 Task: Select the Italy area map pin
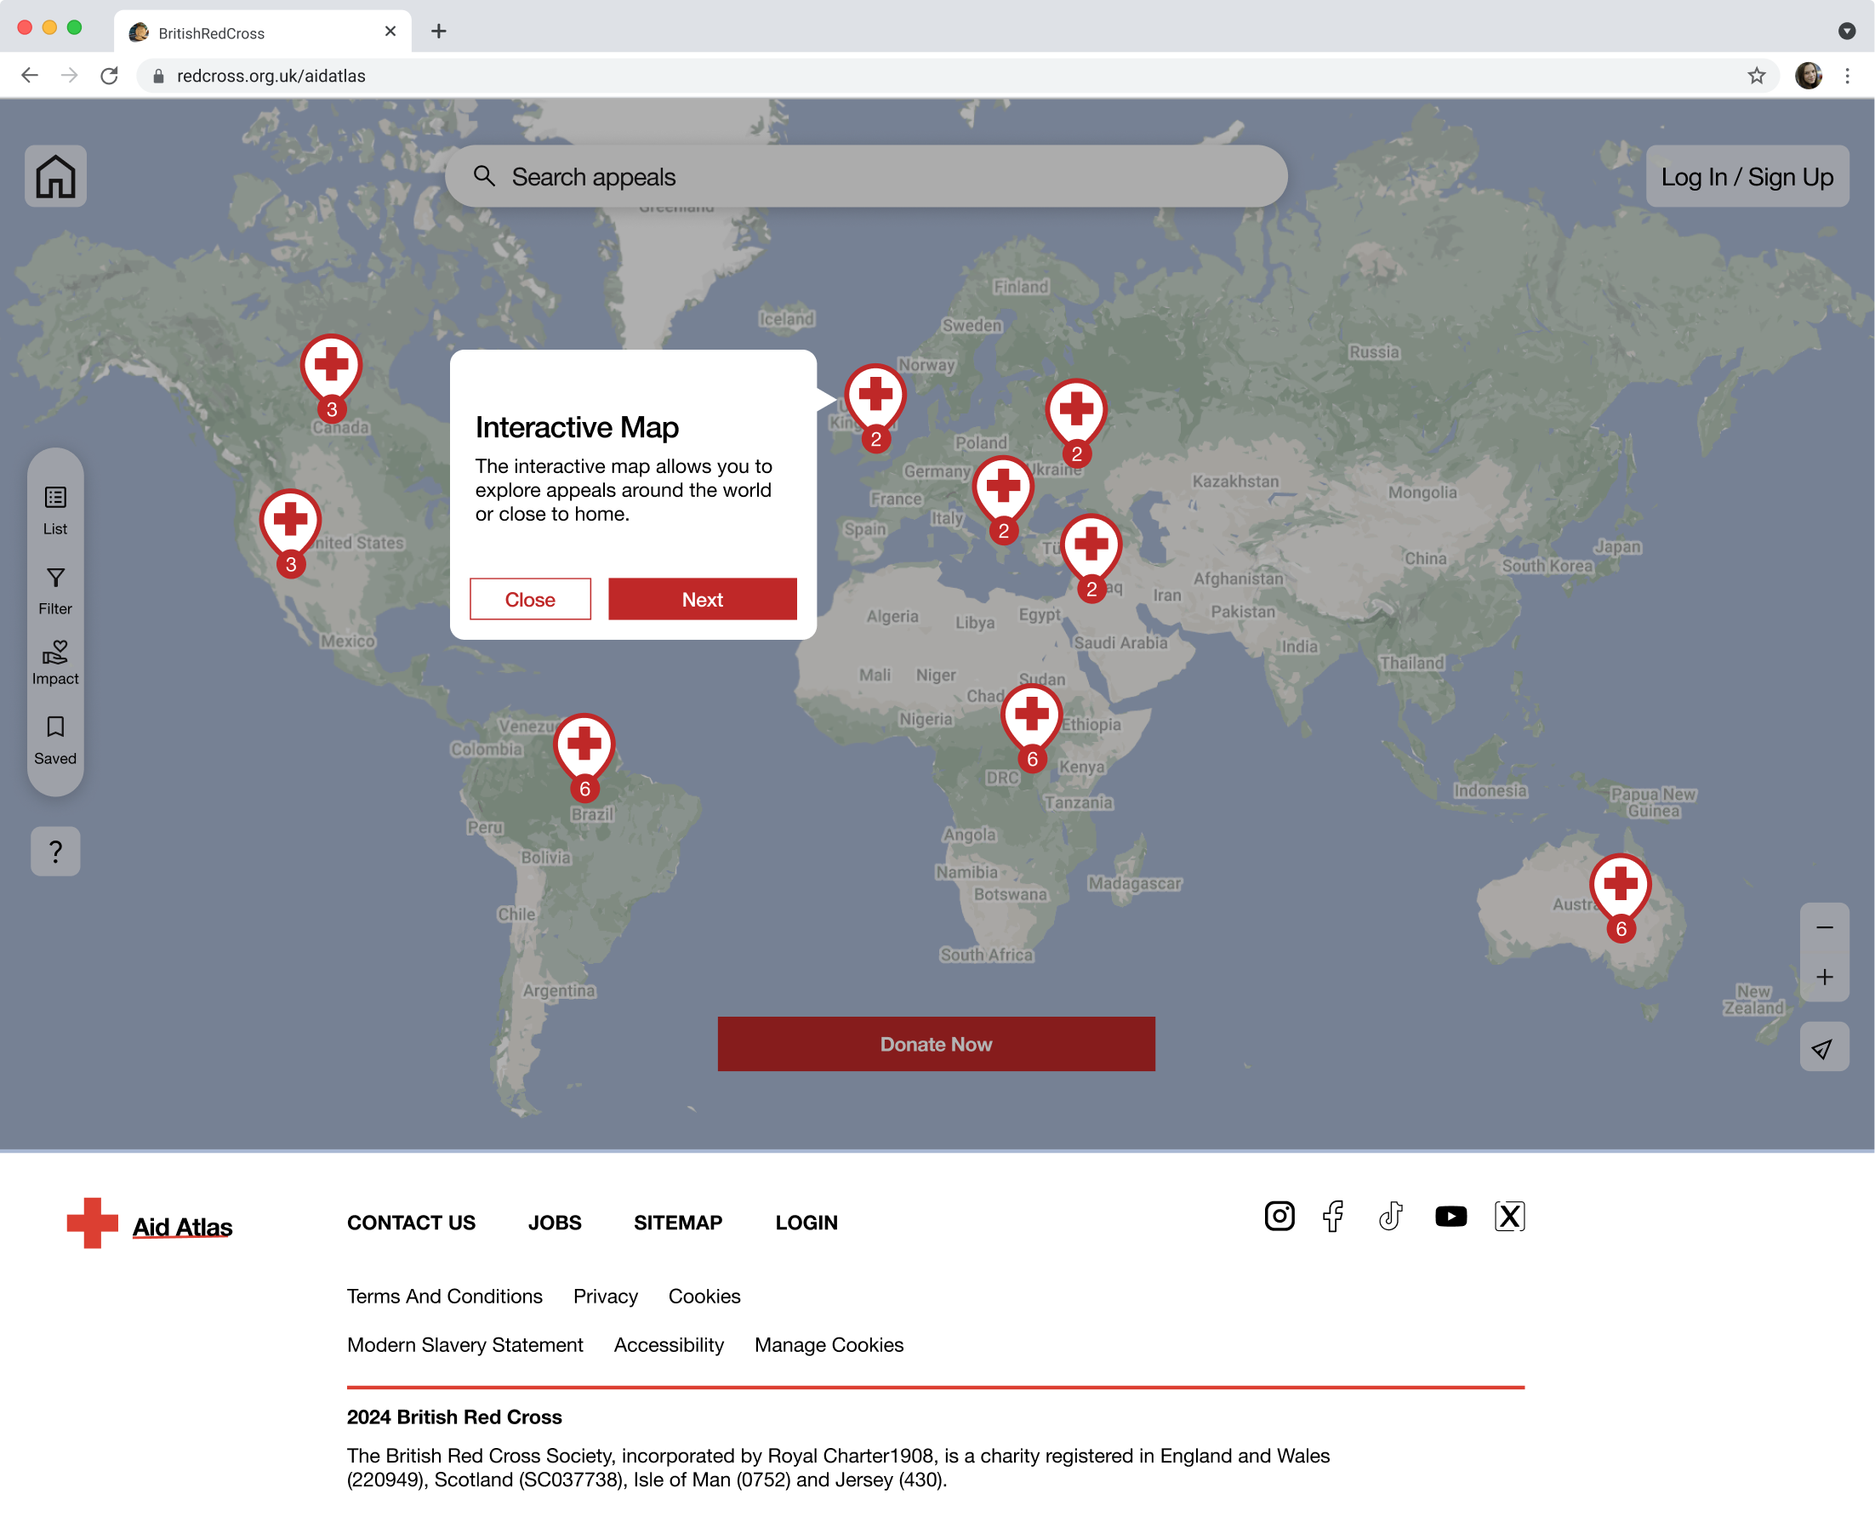pos(1004,499)
